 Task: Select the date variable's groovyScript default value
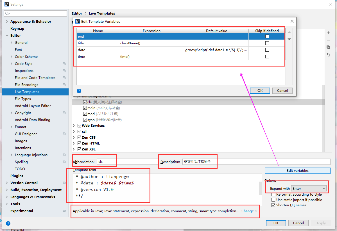216,50
